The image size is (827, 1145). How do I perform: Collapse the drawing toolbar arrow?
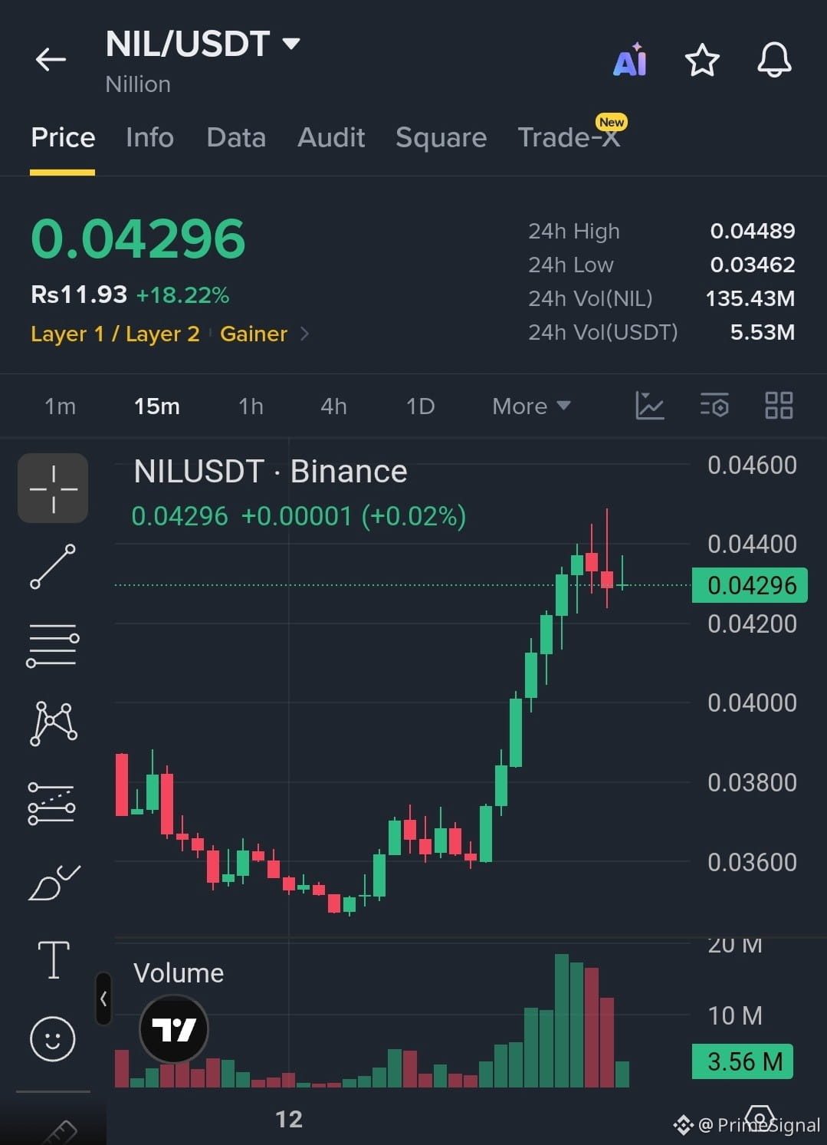(103, 999)
